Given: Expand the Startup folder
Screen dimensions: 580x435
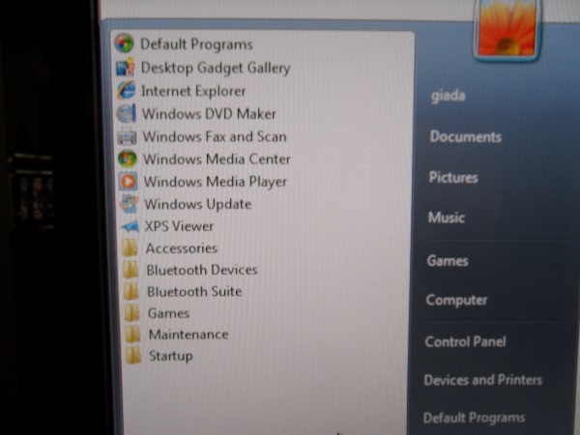Looking at the screenshot, I should 171,356.
